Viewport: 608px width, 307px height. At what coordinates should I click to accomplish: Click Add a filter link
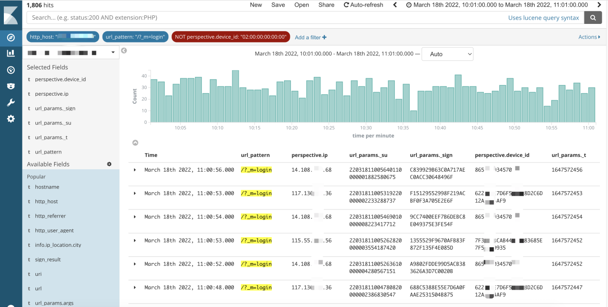click(310, 37)
